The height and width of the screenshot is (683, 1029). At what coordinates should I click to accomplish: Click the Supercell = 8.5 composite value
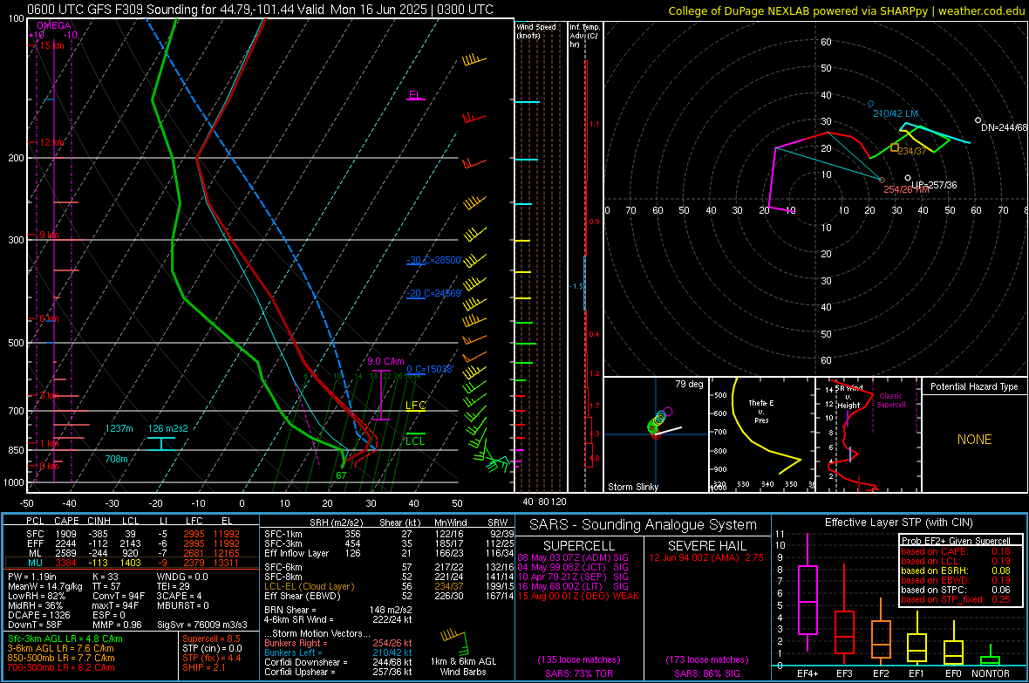point(211,639)
